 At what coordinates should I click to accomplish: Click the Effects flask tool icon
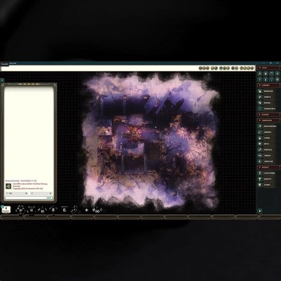pyautogui.click(x=265, y=79)
